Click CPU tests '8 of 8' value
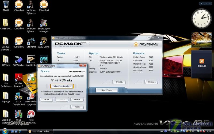214x134 pixels. pos(76,61)
